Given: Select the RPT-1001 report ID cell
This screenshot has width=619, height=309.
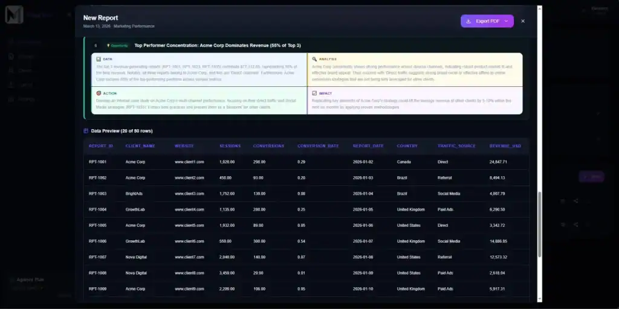Looking at the screenshot, I should (x=97, y=162).
